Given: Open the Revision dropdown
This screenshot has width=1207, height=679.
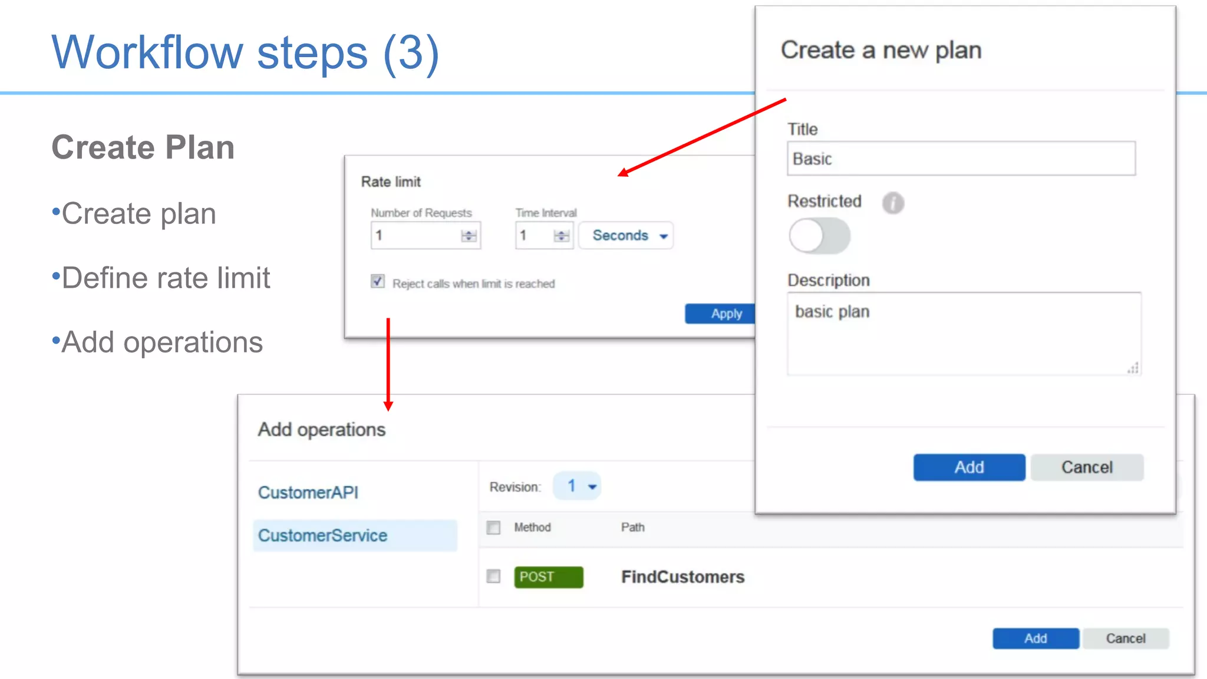Looking at the screenshot, I should pos(577,486).
